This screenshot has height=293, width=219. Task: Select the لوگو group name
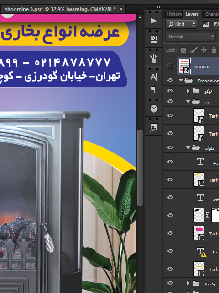pyautogui.click(x=208, y=92)
